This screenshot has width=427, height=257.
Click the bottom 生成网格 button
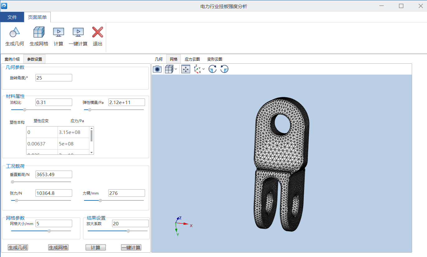[58, 248]
